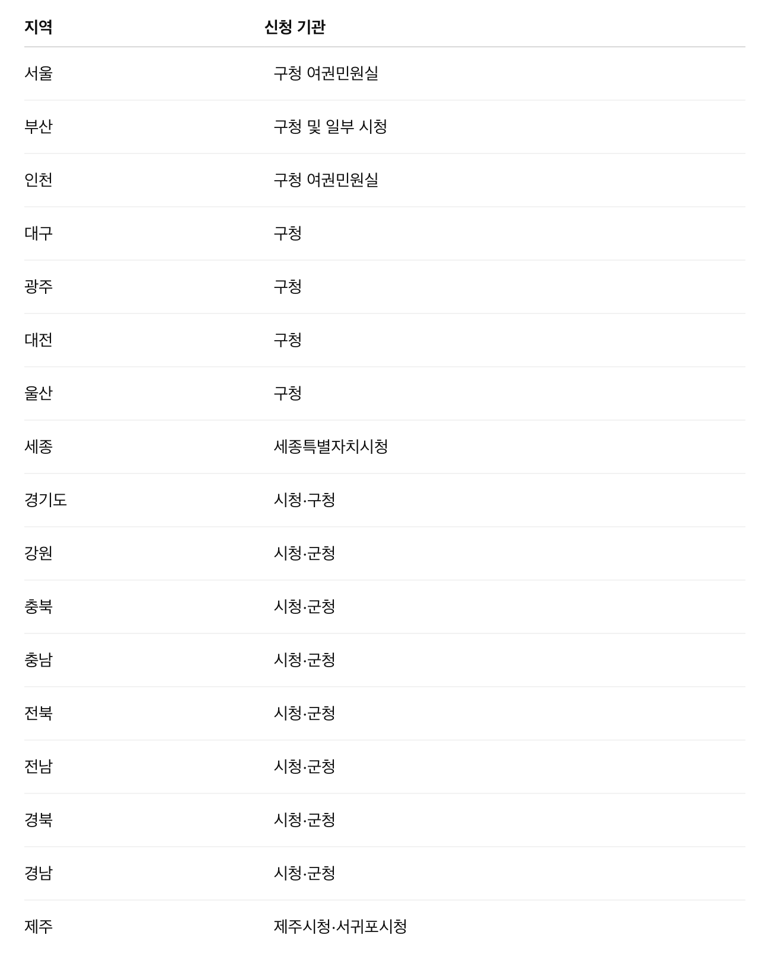The image size is (765, 967).
Task: Click the 전북 row label
Action: pyautogui.click(x=39, y=713)
